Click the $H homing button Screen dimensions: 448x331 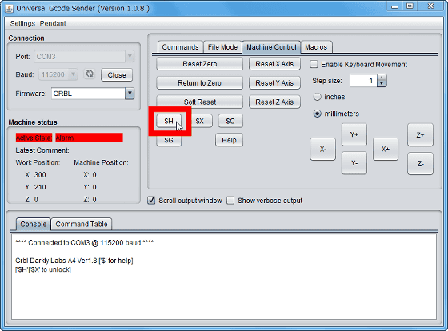pyautogui.click(x=169, y=121)
